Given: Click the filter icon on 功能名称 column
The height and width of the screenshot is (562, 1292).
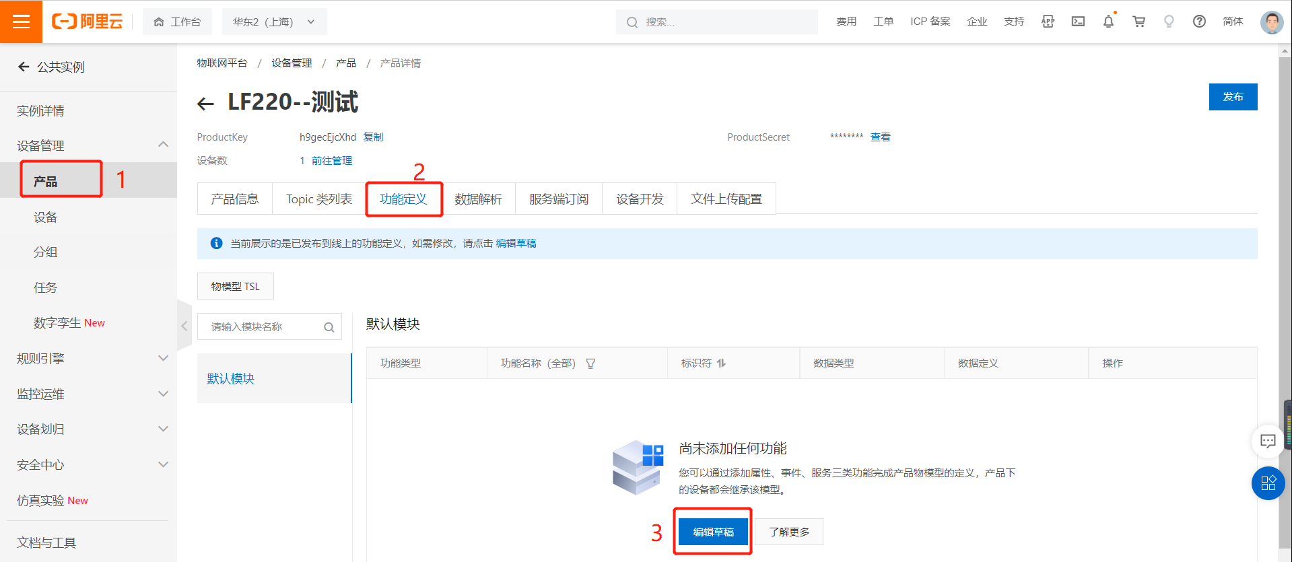Looking at the screenshot, I should tap(590, 363).
